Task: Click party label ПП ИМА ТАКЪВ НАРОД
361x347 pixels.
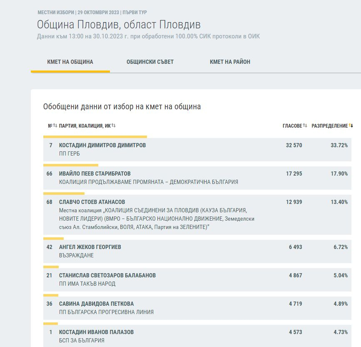Action: click(x=87, y=284)
